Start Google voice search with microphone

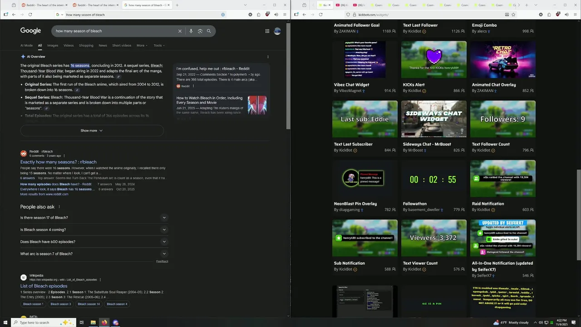[x=191, y=31]
